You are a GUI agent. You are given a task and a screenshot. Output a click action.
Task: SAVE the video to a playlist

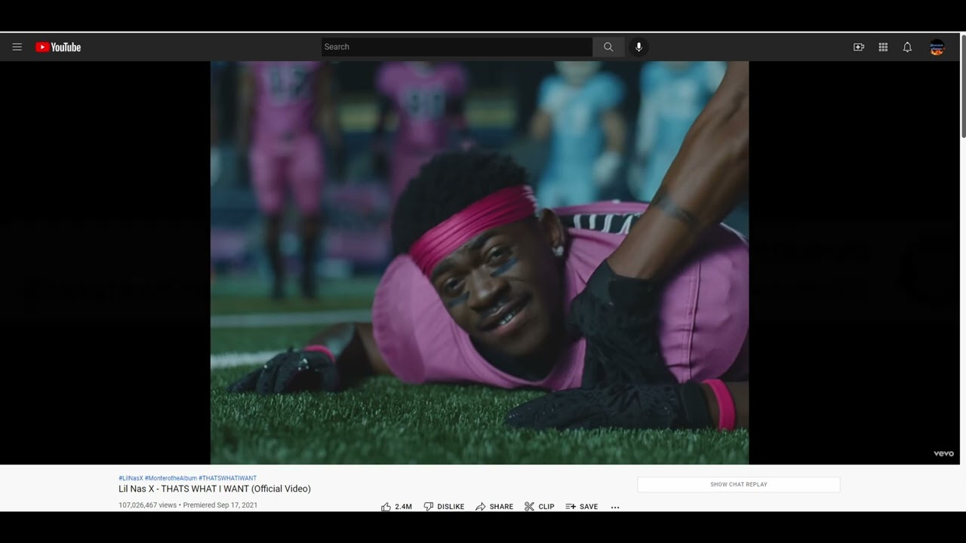point(582,506)
